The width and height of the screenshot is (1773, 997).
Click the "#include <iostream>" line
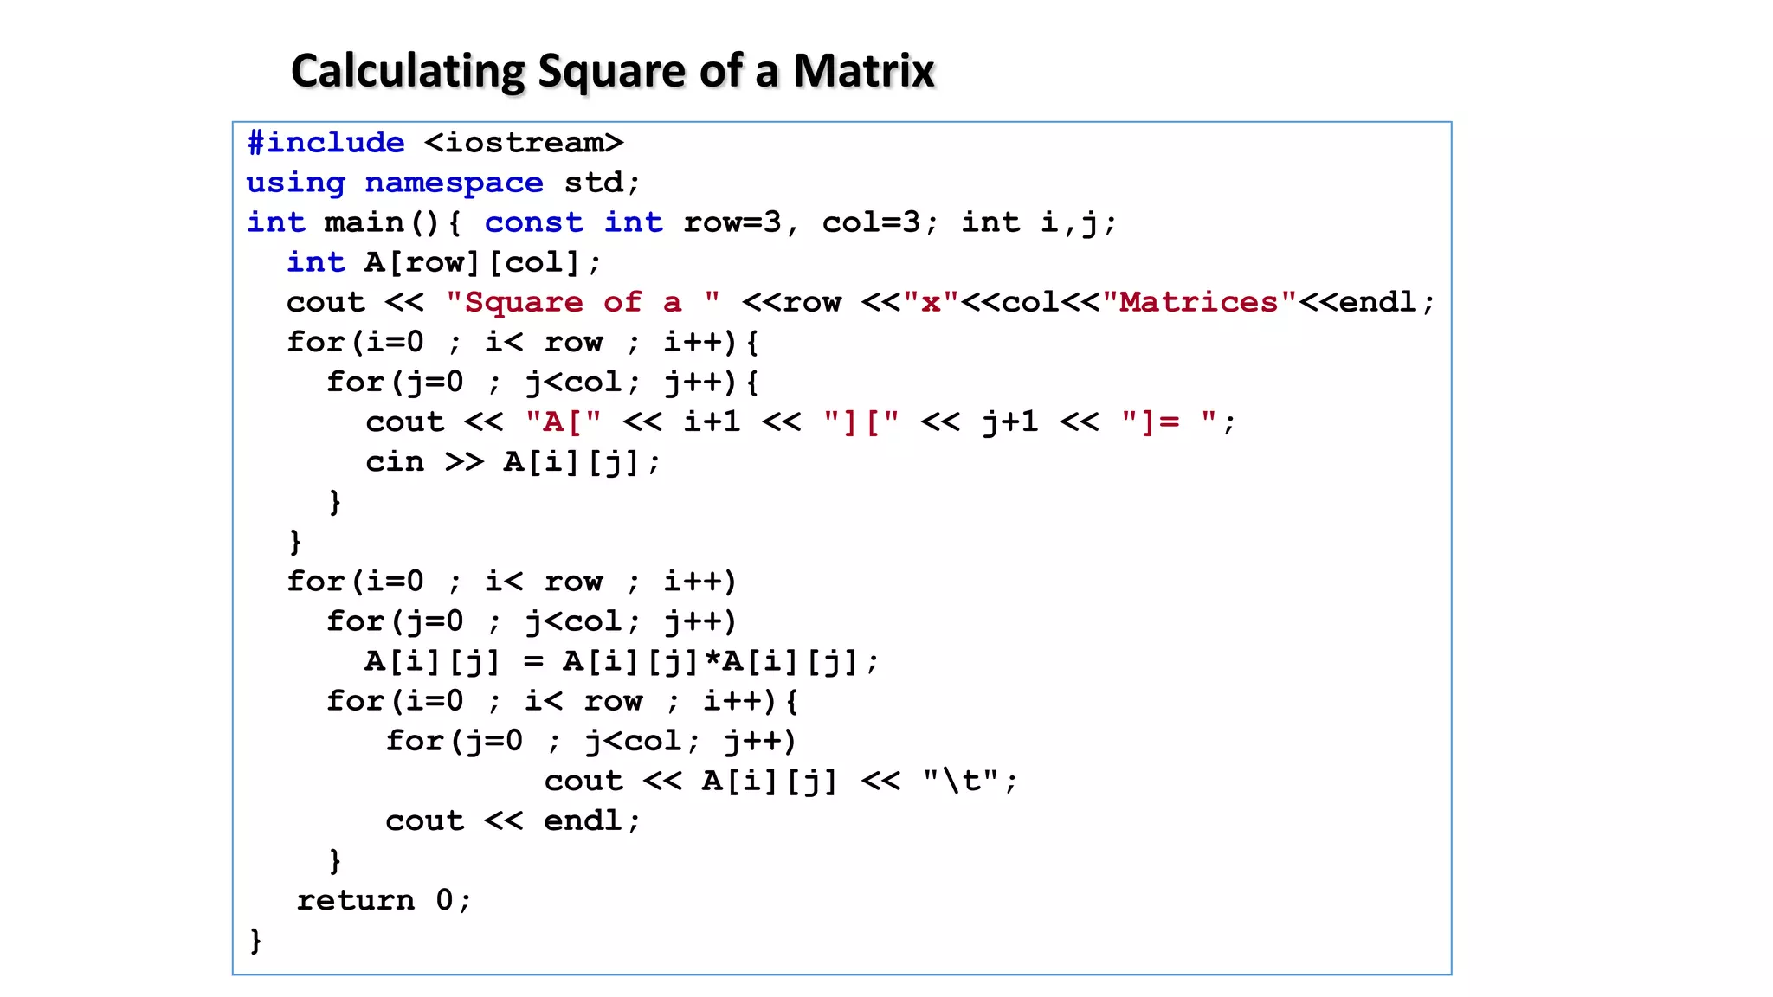(435, 143)
